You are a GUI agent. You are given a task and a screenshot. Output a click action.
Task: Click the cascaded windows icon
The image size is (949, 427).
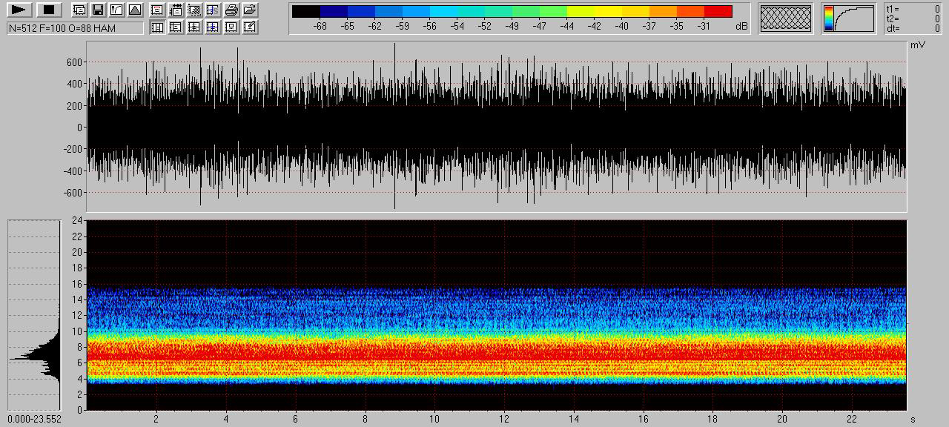[79, 10]
